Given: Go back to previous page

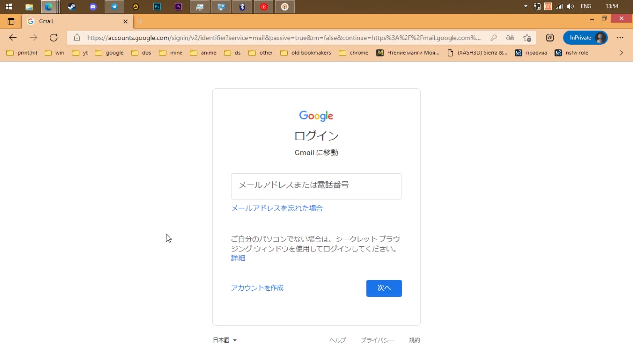Looking at the screenshot, I should point(13,38).
